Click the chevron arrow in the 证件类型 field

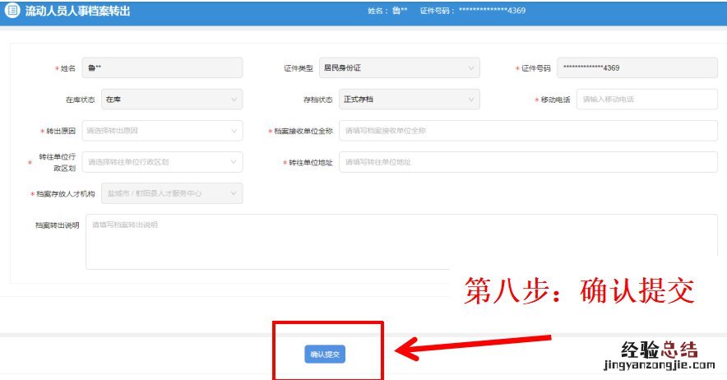click(471, 68)
